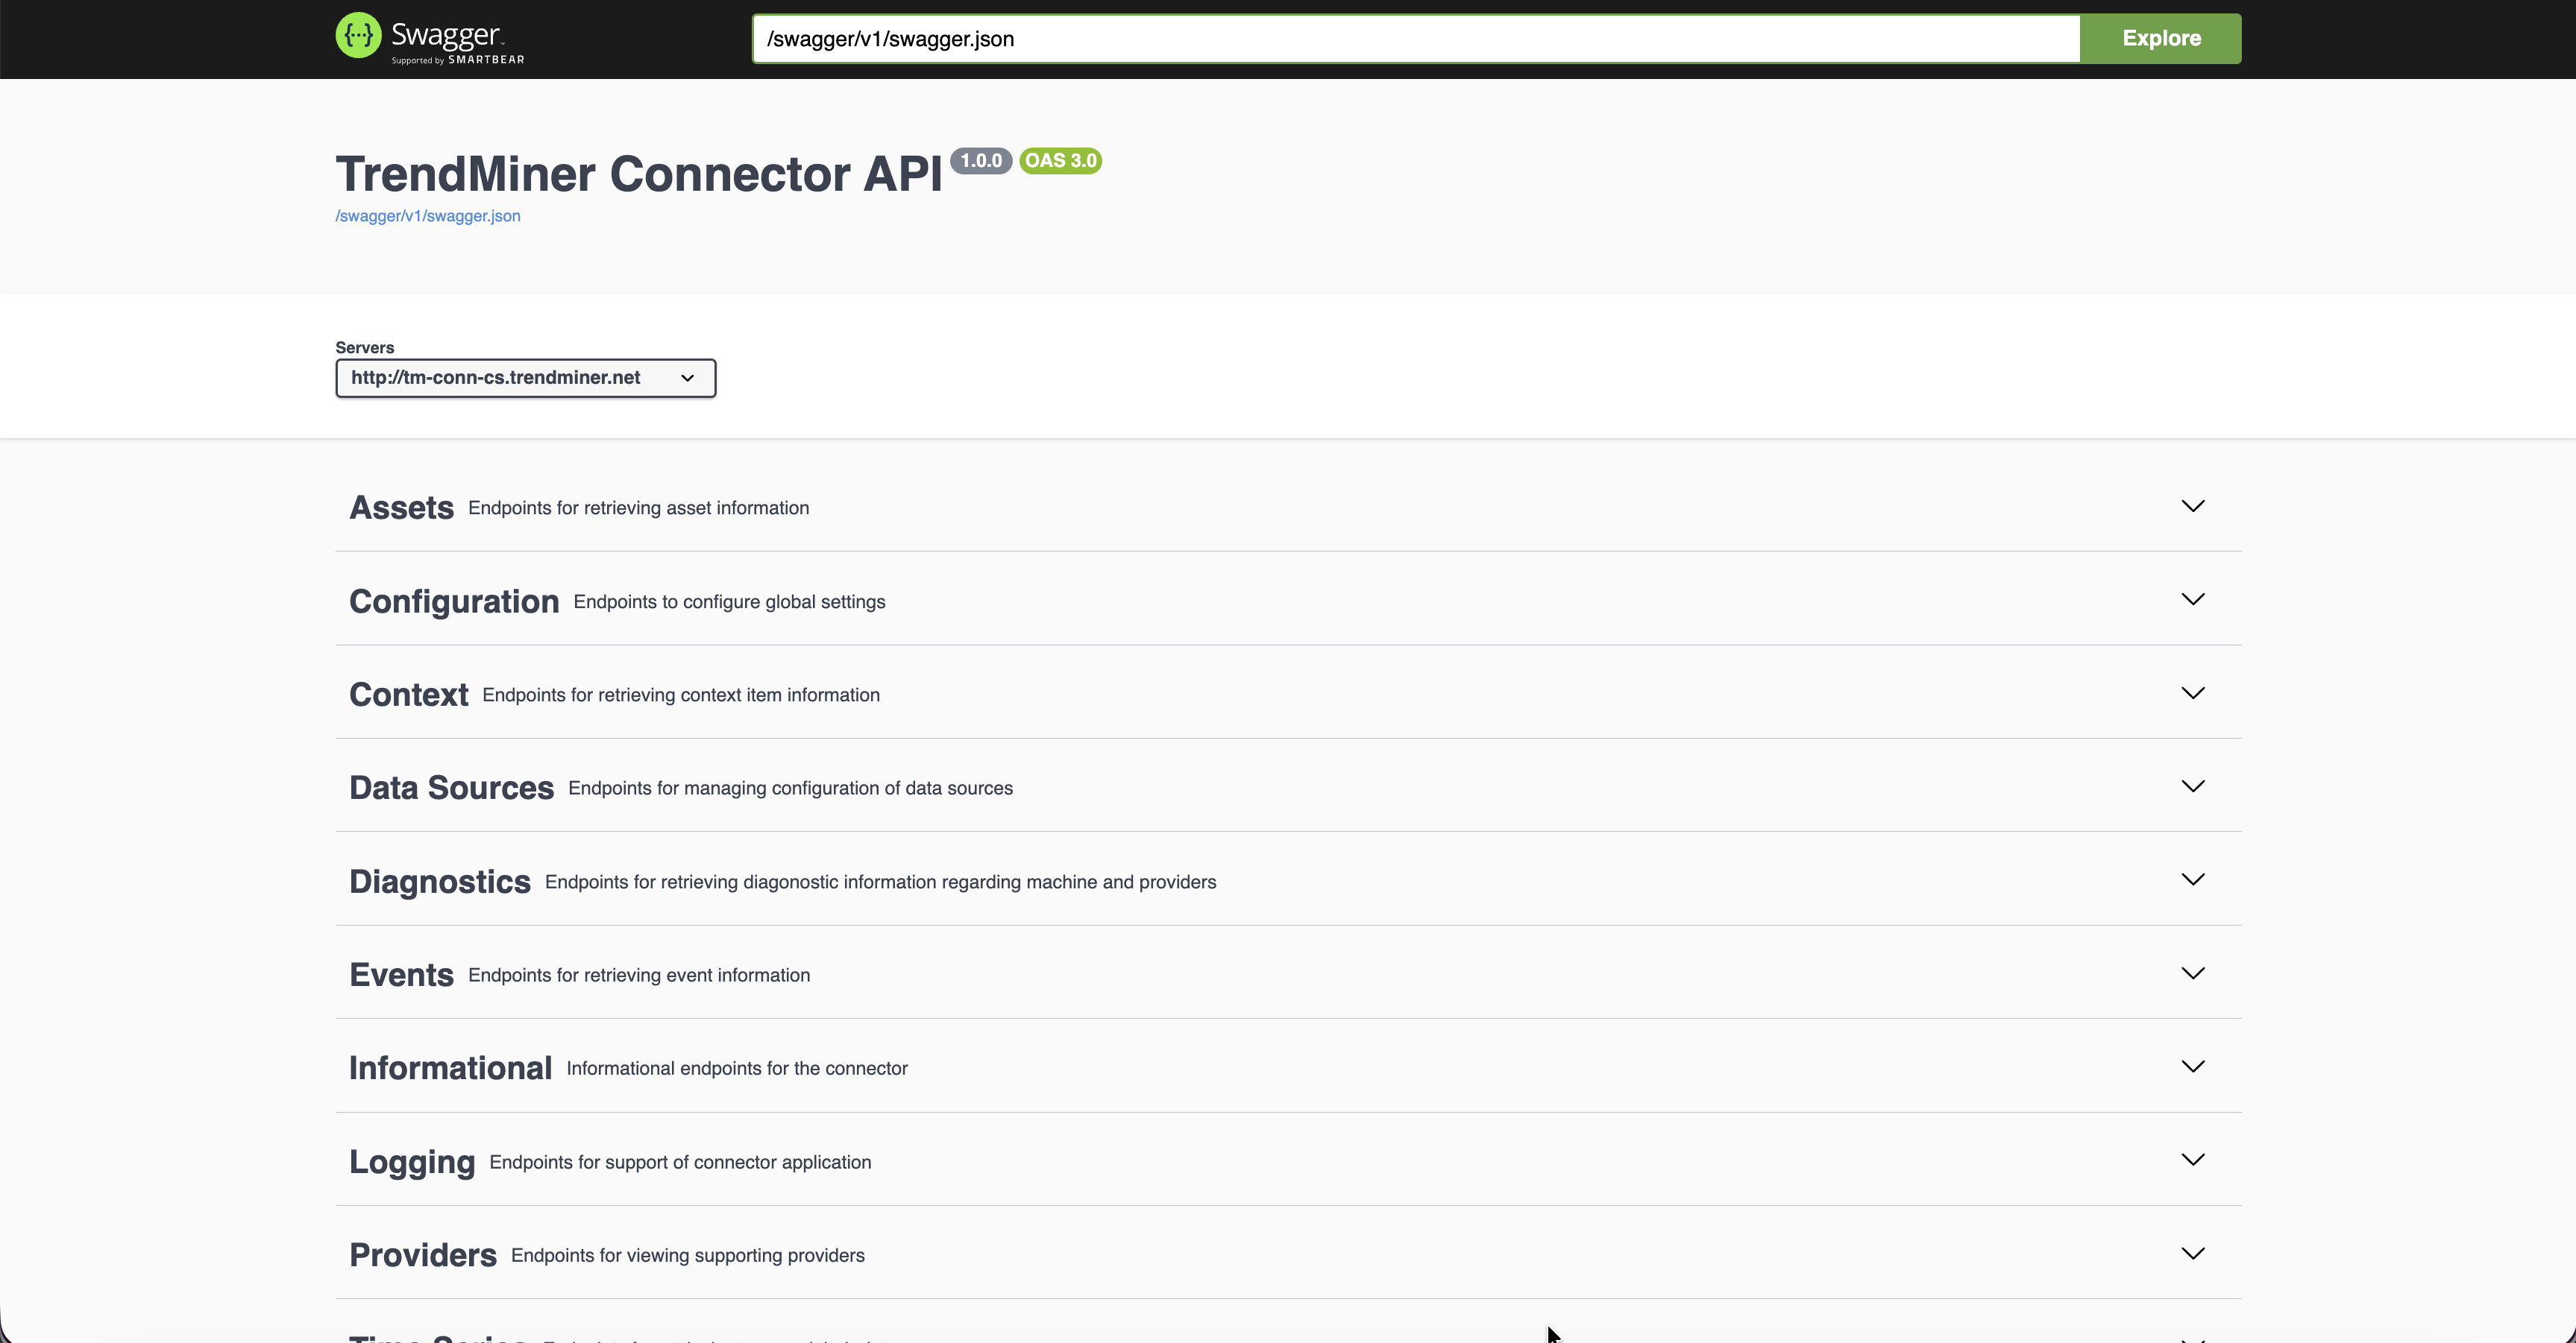Expand the Context section chevron
The image size is (2576, 1343).
coord(2193,692)
